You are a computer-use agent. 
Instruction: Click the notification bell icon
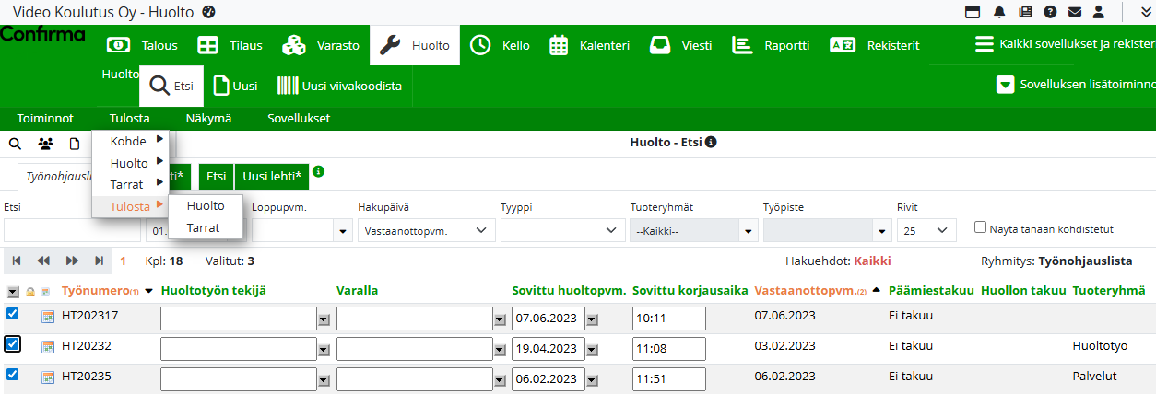(x=999, y=12)
